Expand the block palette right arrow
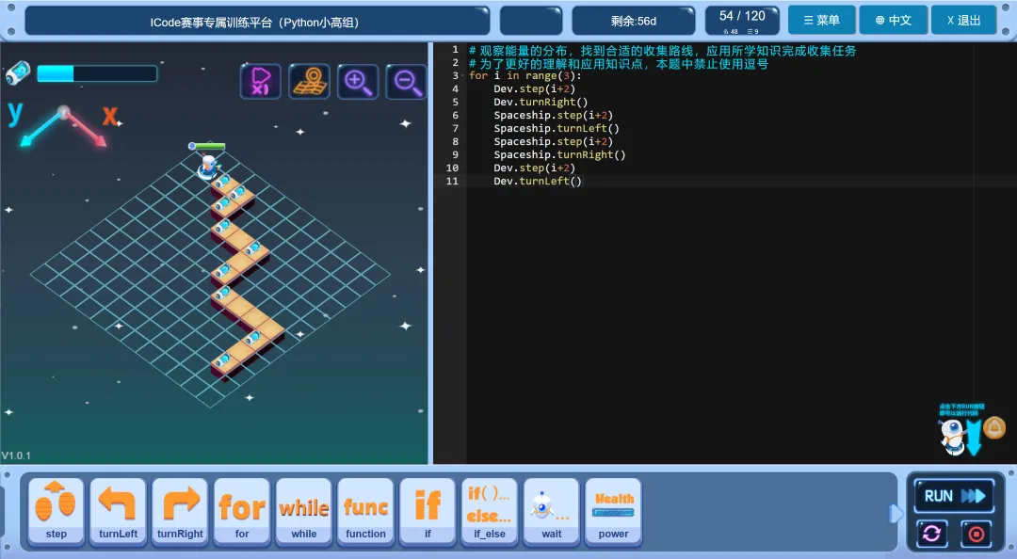Image resolution: width=1017 pixels, height=559 pixels. pyautogui.click(x=896, y=514)
